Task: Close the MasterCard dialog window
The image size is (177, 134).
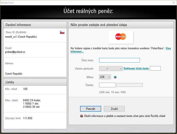Action: pos(174,3)
